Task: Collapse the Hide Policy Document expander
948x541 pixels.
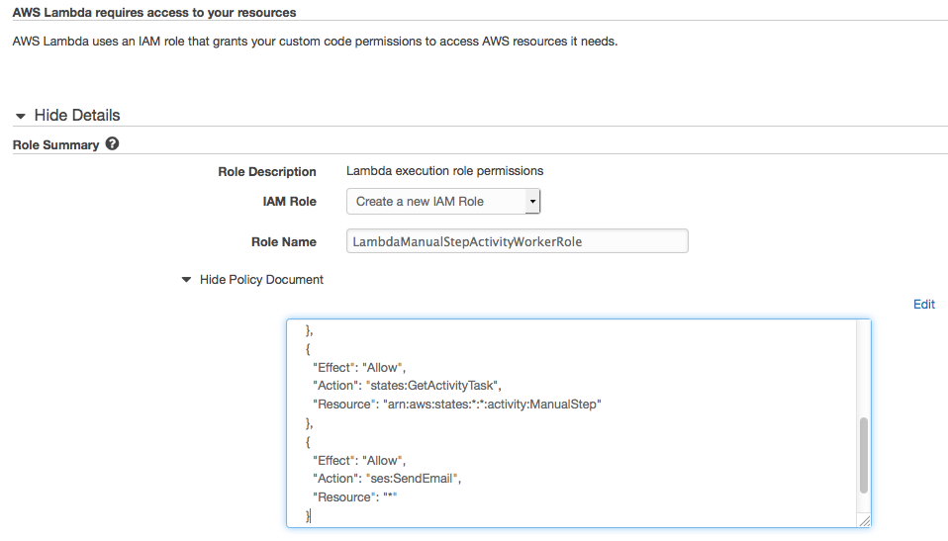Action: click(x=252, y=279)
